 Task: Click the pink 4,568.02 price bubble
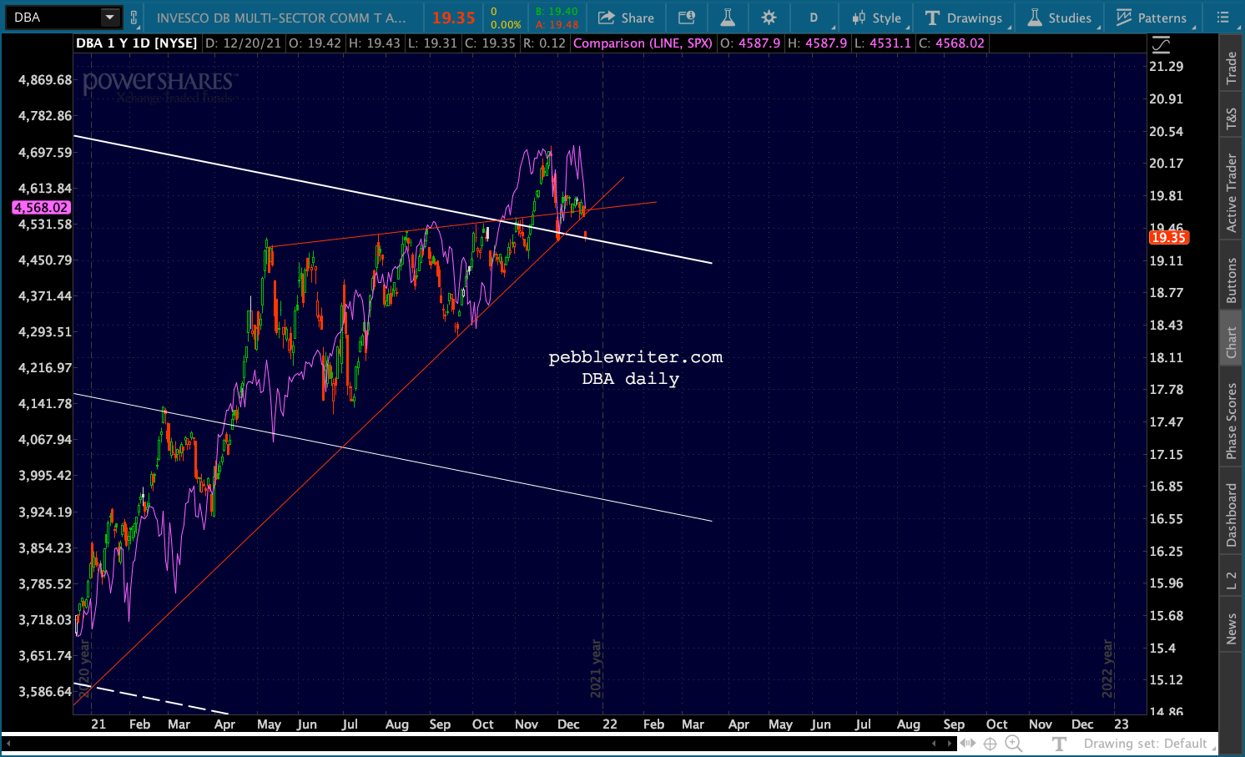point(42,208)
